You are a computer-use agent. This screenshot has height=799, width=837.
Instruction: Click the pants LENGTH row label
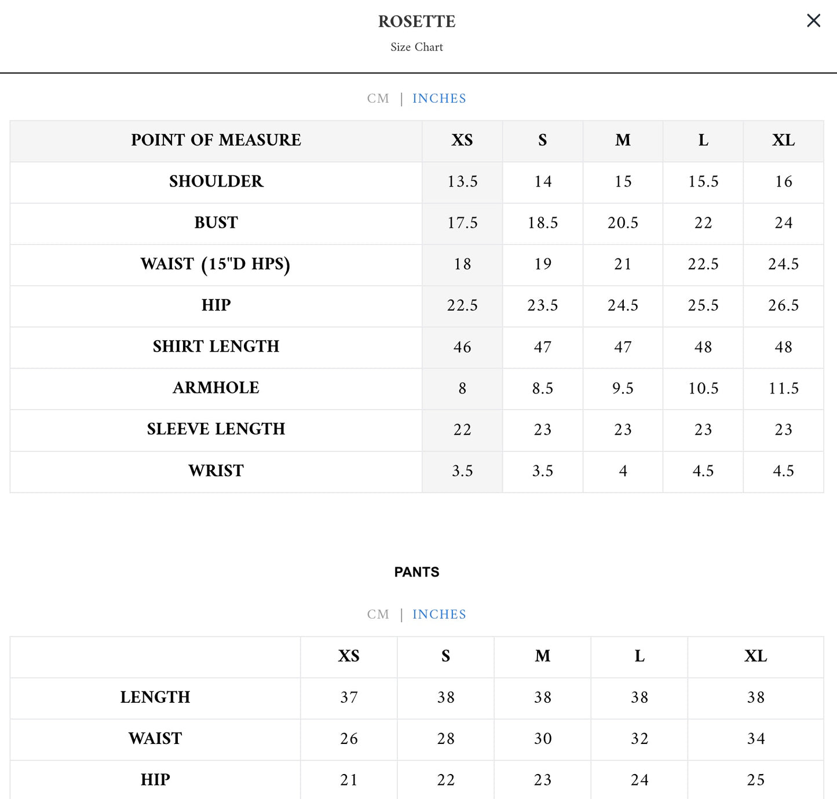(155, 697)
